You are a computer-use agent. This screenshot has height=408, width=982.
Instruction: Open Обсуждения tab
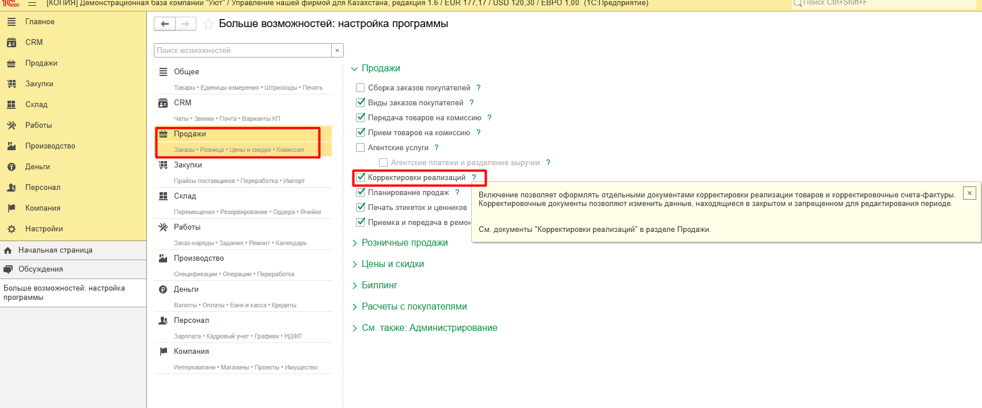pyautogui.click(x=73, y=269)
